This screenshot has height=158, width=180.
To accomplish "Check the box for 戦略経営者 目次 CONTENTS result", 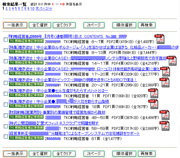I will [6, 39].
